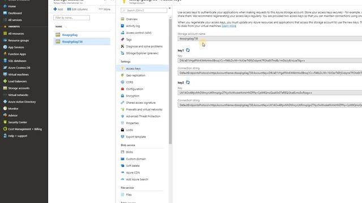This screenshot has height=203, width=362.
Task: Open Security Center
Action: pyautogui.click(x=18, y=122)
